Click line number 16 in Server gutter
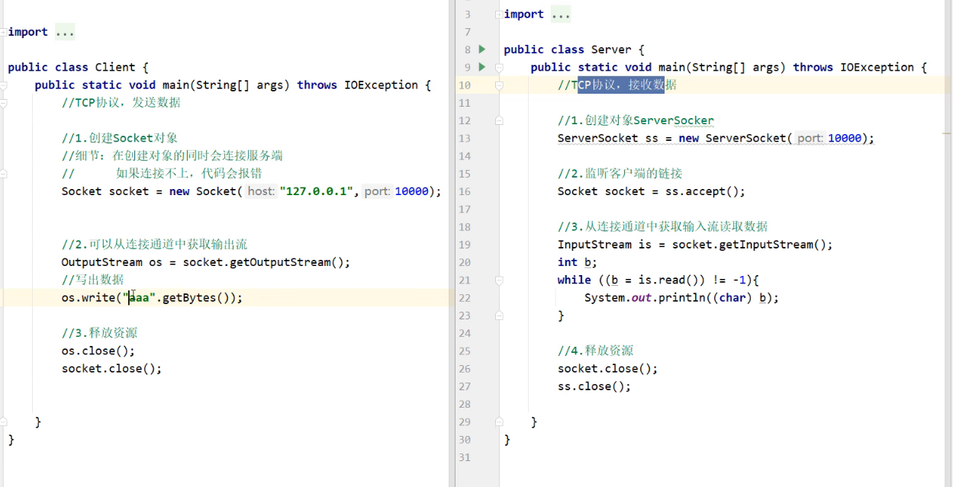This screenshot has width=953, height=487. coord(465,191)
